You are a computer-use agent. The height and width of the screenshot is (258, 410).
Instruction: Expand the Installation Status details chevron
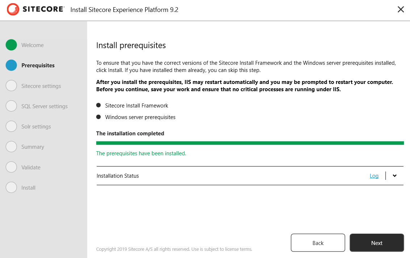point(394,176)
